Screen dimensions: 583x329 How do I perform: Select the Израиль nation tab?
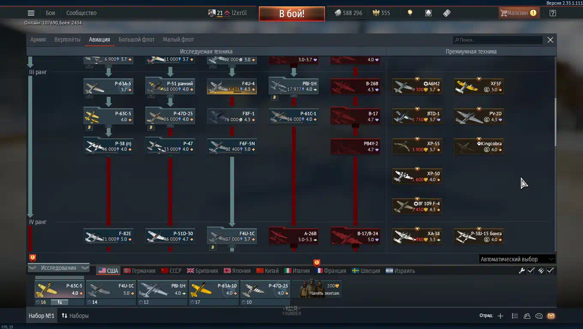click(400, 271)
